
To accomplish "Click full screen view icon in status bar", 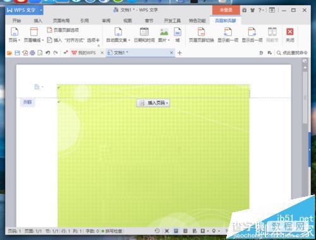I will click(x=167, y=231).
